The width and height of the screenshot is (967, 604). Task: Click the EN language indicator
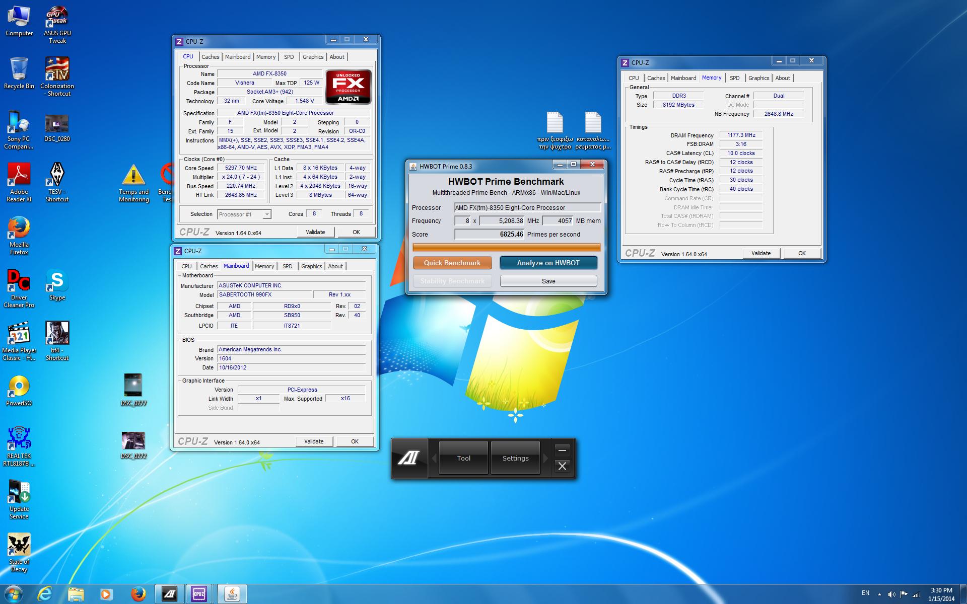865,593
